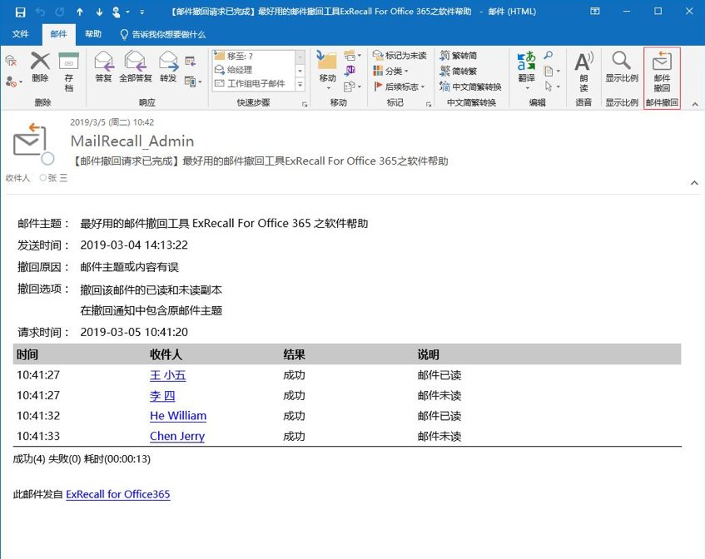This screenshot has width=705, height=559.
Task: Collapse the ribbon with chevron
Action: click(695, 104)
